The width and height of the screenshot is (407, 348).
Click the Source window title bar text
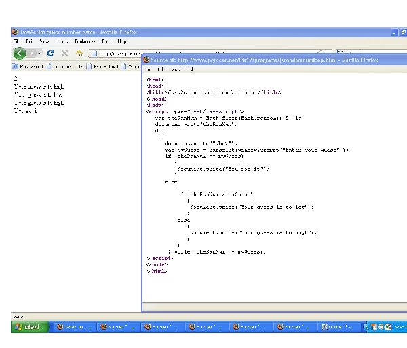pos(265,60)
